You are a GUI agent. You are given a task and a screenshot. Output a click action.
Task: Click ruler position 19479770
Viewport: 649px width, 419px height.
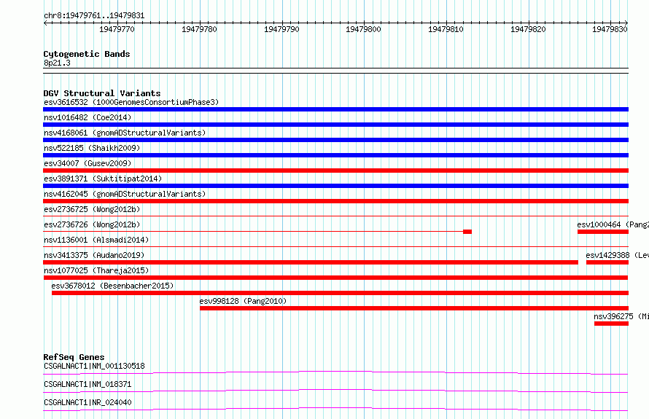[x=117, y=29]
